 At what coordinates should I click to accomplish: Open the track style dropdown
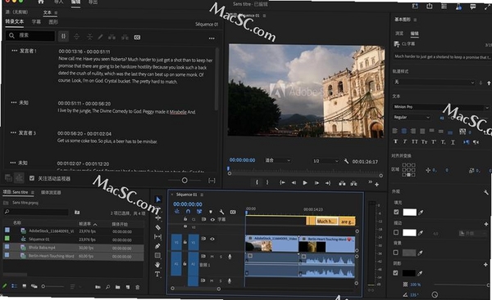pos(435,82)
